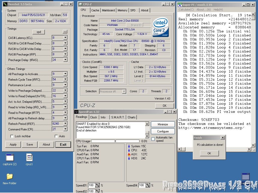Click the AUX flame temperature icon

coord(129,155)
